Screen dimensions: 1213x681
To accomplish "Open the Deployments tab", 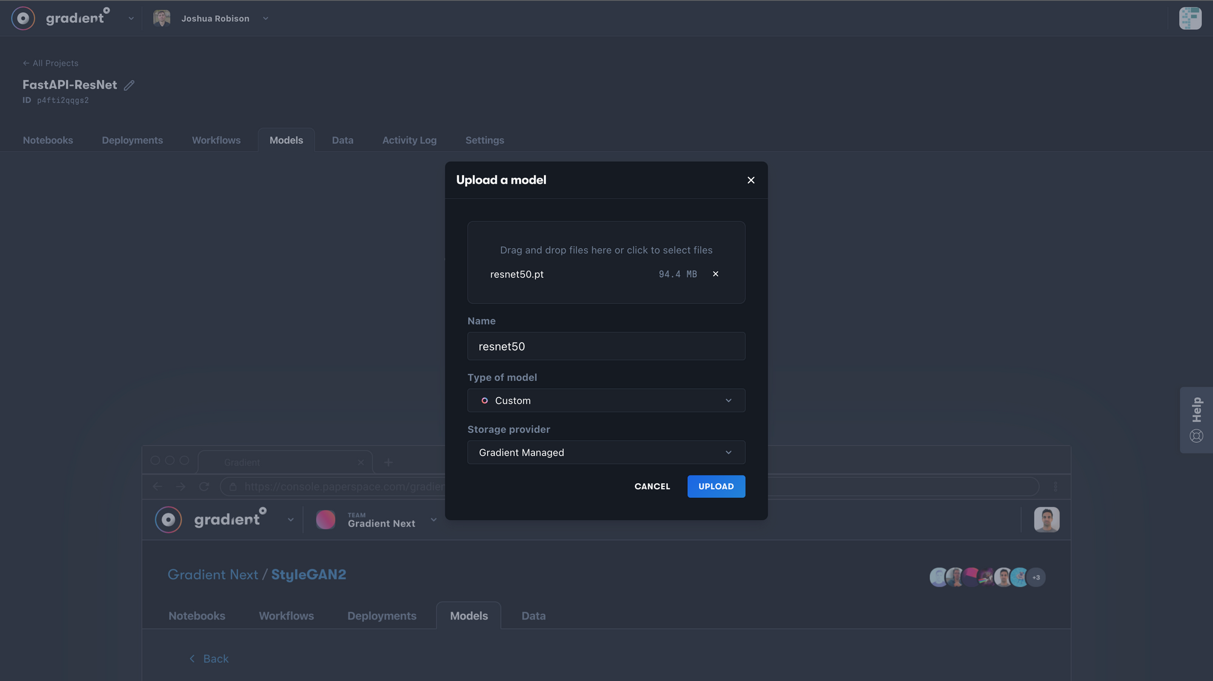I will click(x=132, y=140).
